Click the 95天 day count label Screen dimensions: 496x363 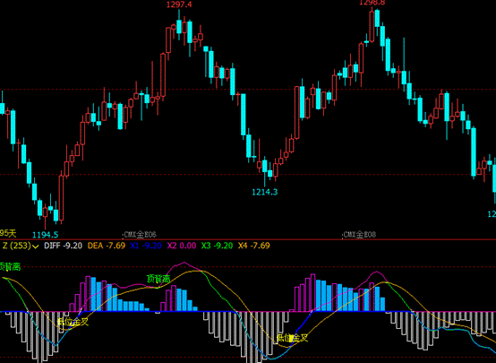point(8,234)
